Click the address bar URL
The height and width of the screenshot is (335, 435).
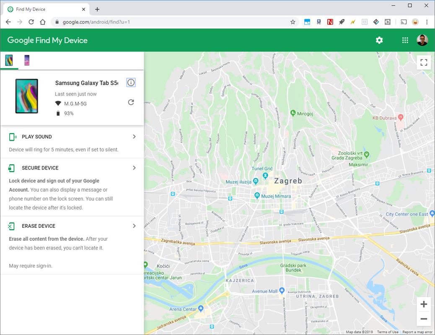pos(96,22)
